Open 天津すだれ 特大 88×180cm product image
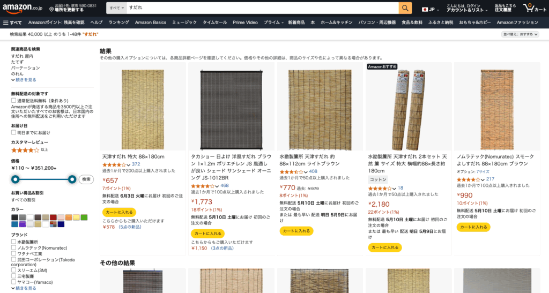Viewport: 549px width, 293px height. (x=143, y=109)
